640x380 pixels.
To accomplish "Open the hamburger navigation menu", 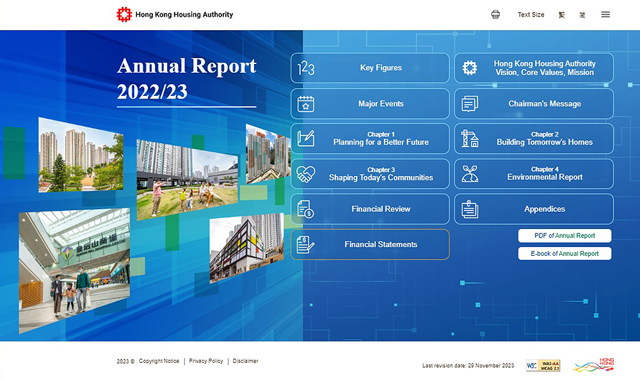I will point(605,14).
